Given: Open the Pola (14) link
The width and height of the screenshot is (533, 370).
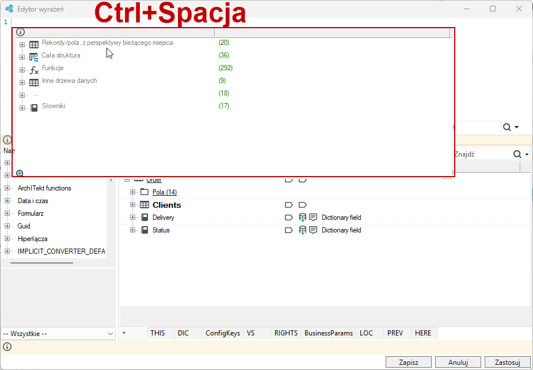Looking at the screenshot, I should pyautogui.click(x=165, y=192).
